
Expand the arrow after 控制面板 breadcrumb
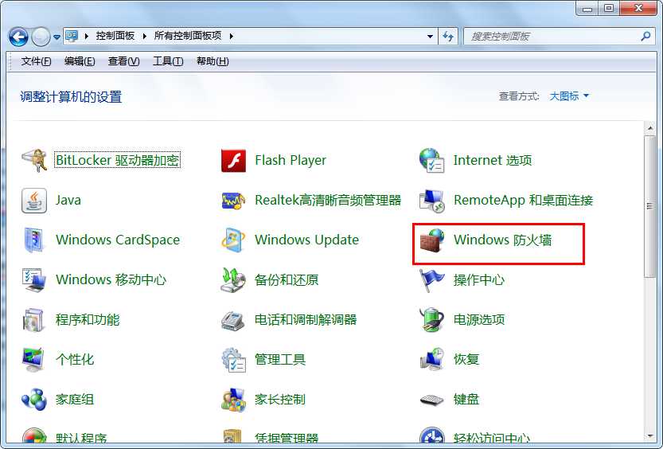click(x=145, y=37)
